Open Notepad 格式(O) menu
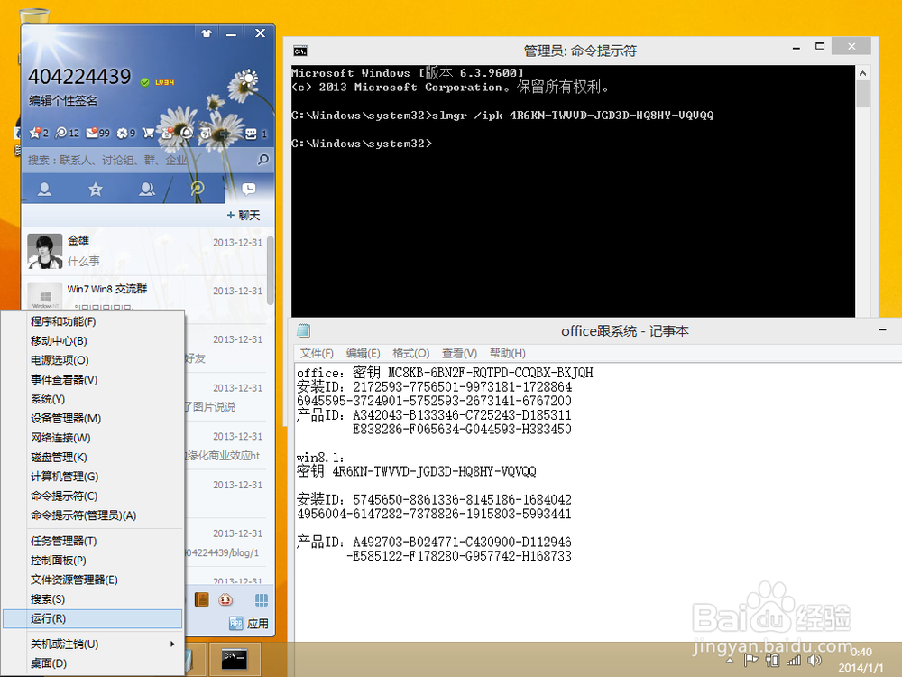 pyautogui.click(x=410, y=354)
